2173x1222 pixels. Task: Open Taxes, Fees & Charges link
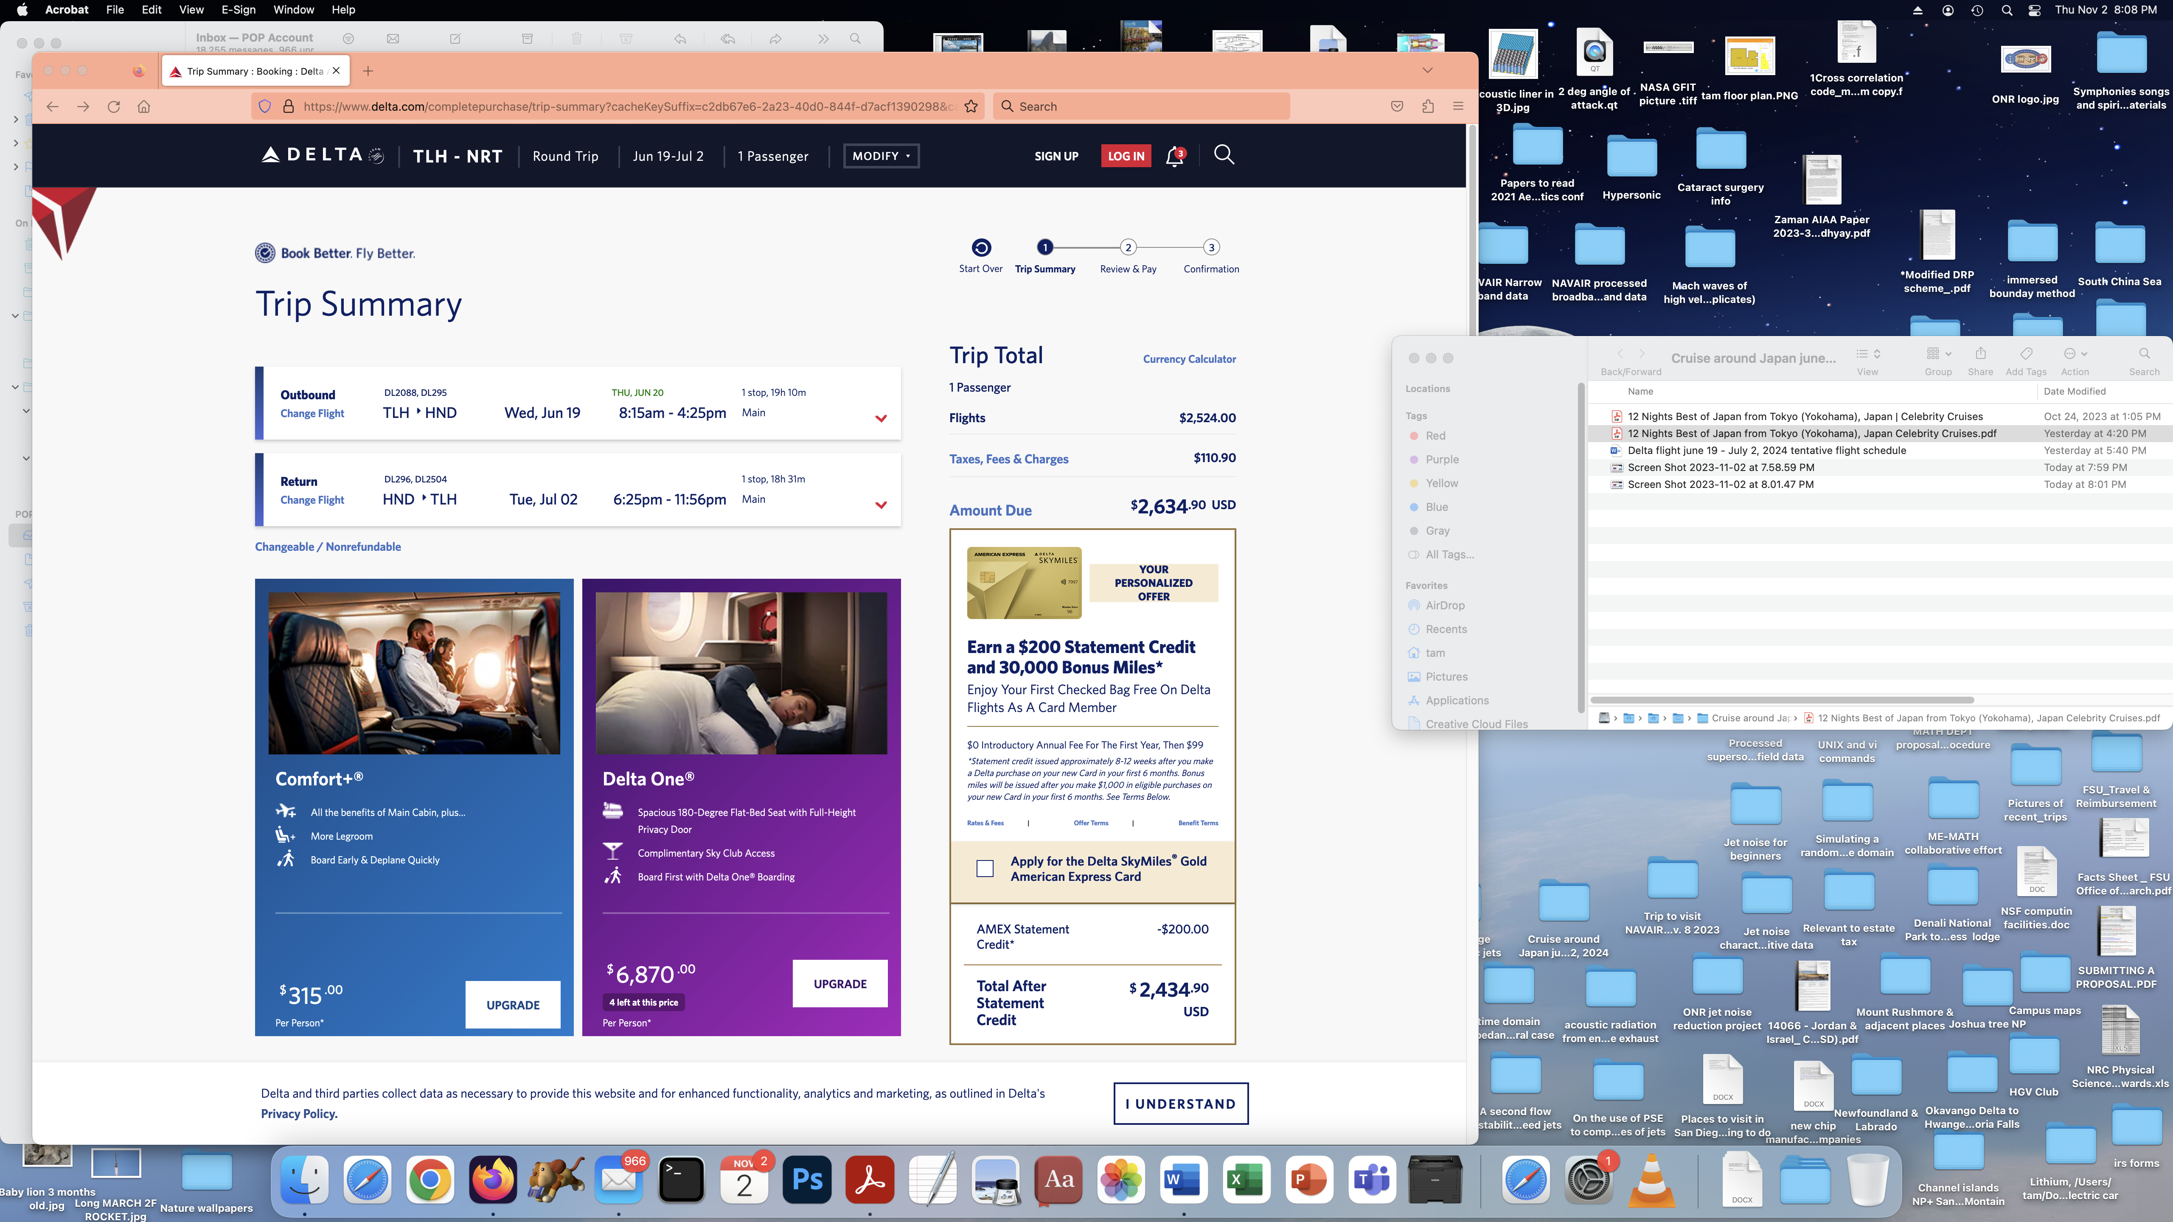click(x=1008, y=459)
